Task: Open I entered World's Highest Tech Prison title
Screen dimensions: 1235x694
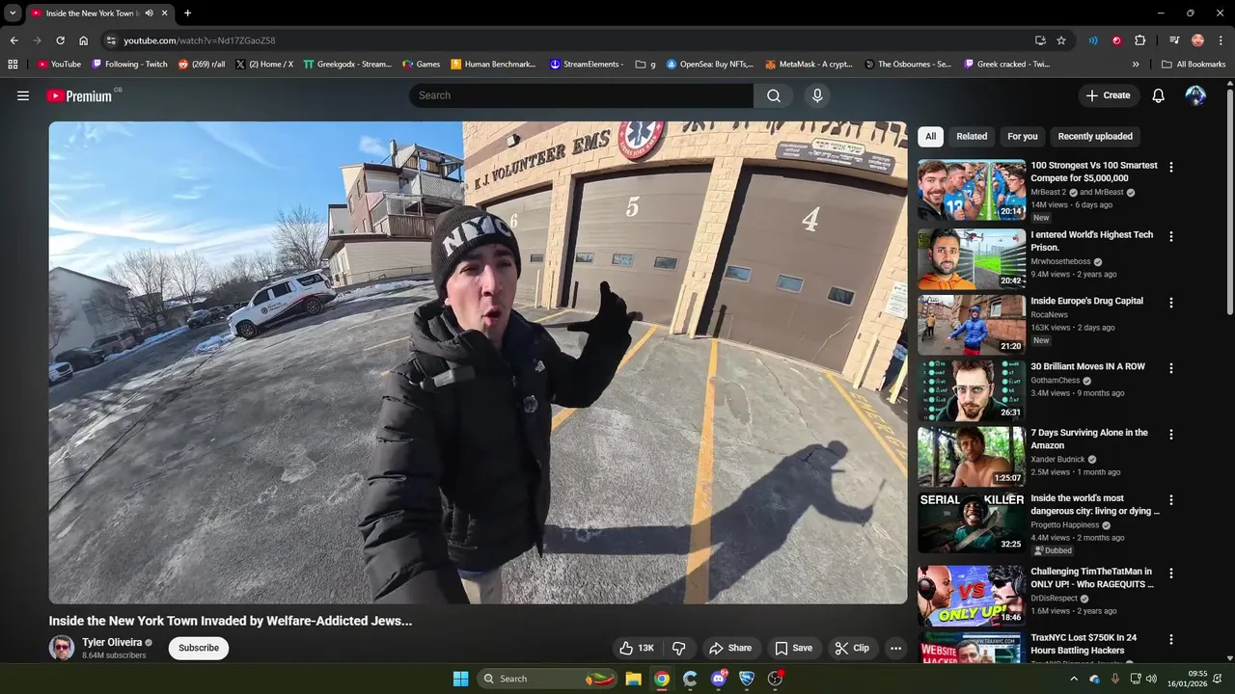Action: click(x=1092, y=241)
